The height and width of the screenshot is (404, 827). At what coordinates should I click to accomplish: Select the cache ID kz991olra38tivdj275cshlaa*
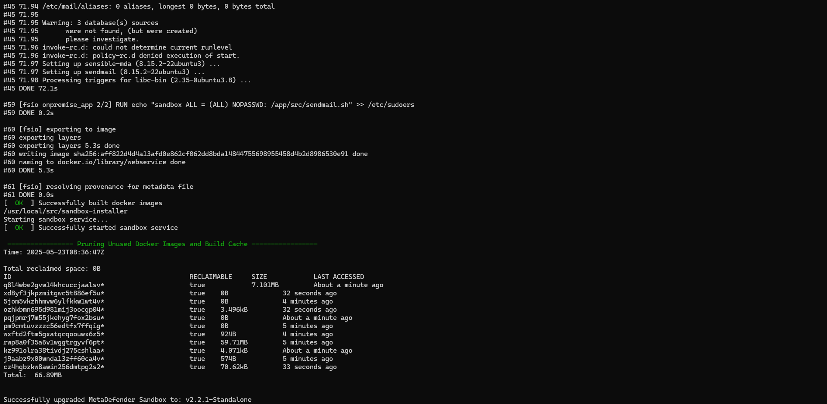coord(54,351)
